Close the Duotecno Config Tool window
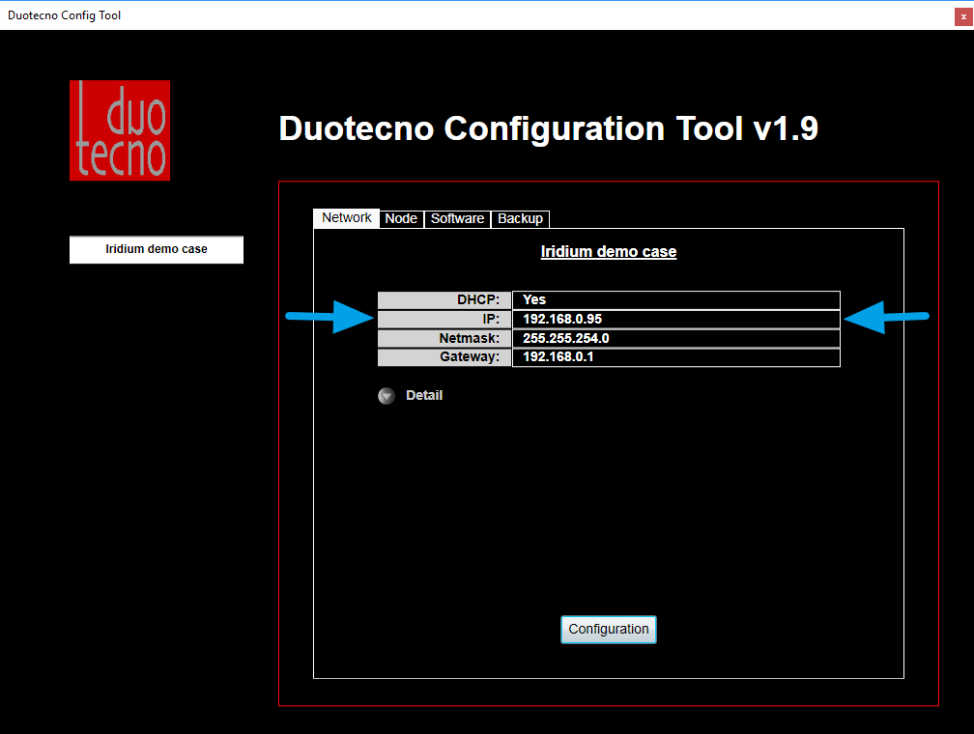This screenshot has width=974, height=734. pos(963,15)
